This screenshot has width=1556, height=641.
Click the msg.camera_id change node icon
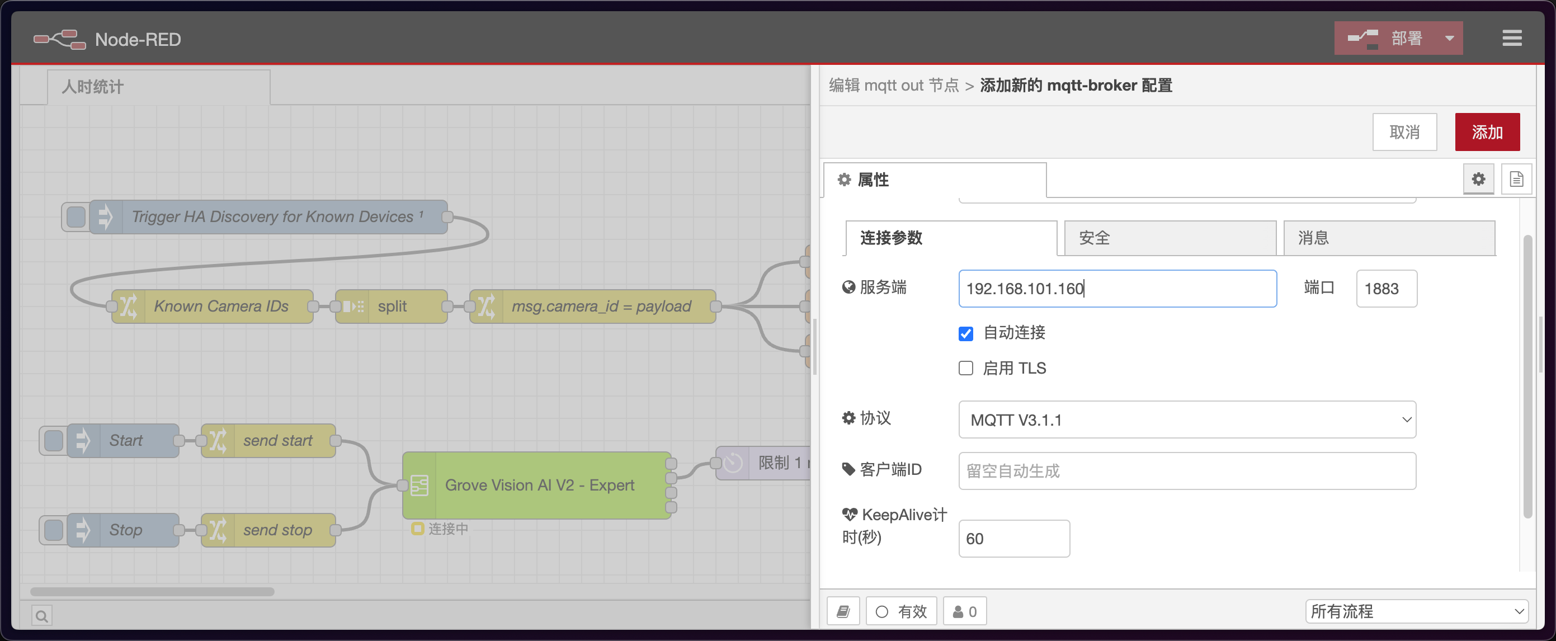click(486, 307)
